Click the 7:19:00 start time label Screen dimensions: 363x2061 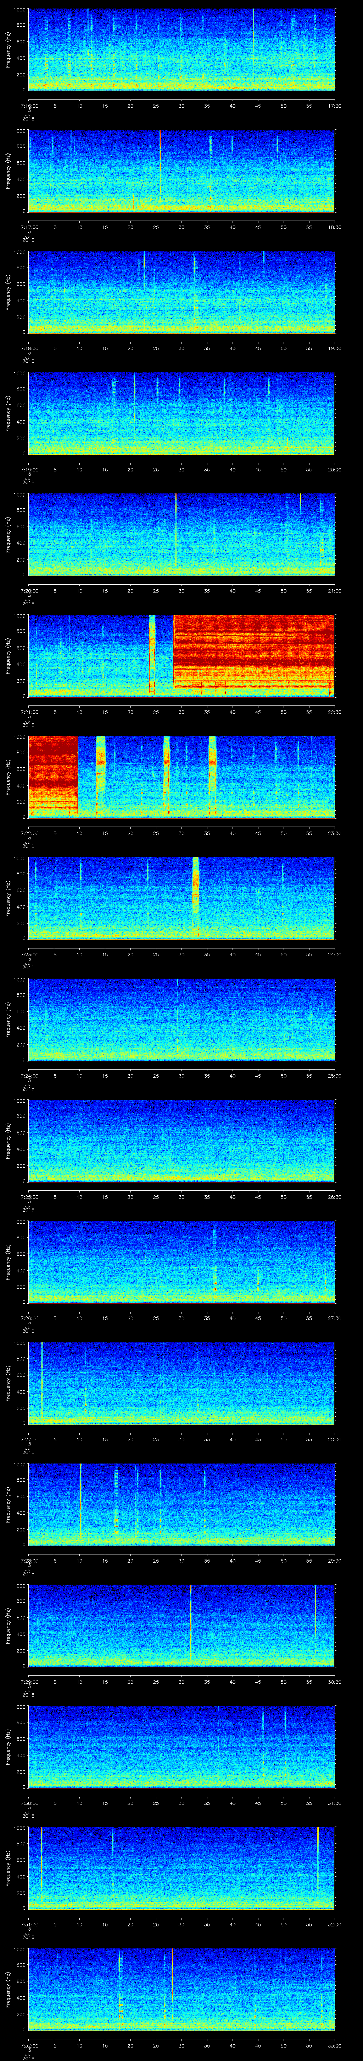click(x=29, y=470)
